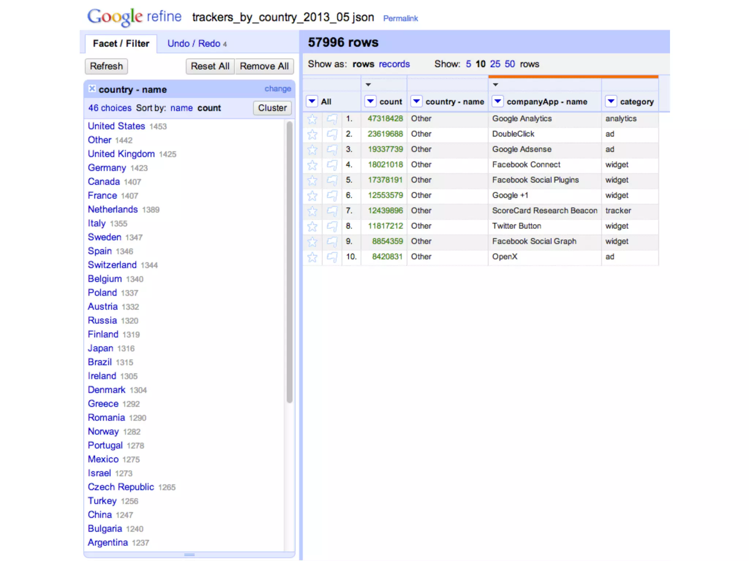The width and height of the screenshot is (749, 561).
Task: Star the Facebook Connect row
Action: point(312,165)
